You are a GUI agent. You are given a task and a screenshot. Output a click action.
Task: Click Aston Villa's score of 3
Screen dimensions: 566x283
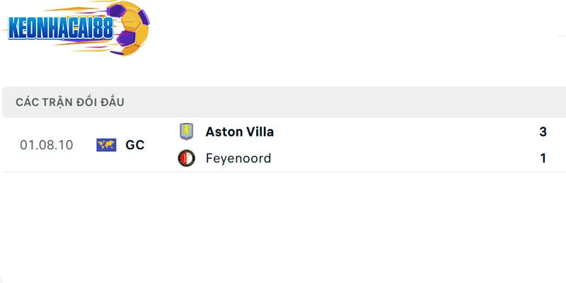543,132
